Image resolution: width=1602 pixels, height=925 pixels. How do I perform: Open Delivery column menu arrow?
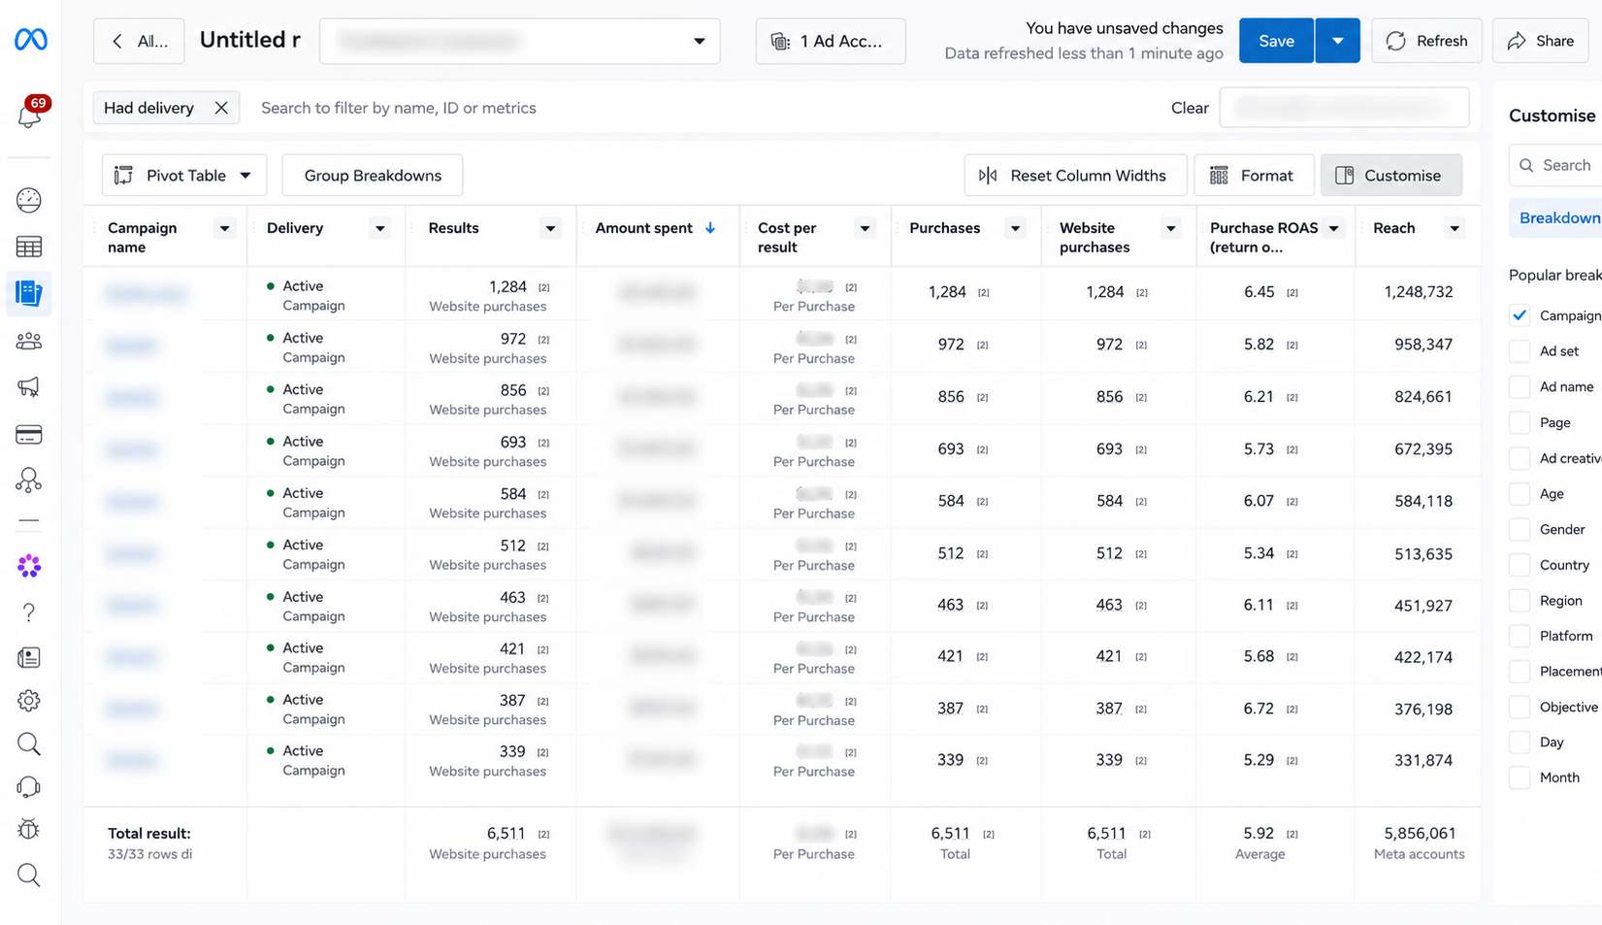[x=380, y=228]
